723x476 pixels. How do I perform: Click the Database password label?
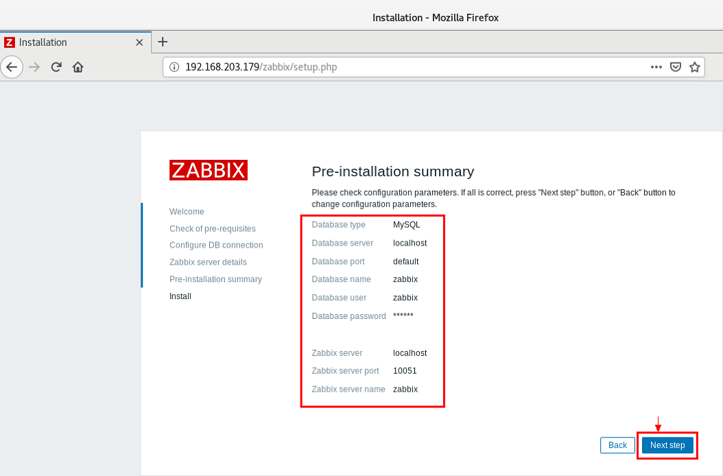(x=348, y=316)
